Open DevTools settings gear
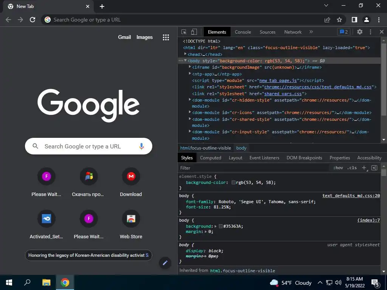This screenshot has width=387, height=290. pos(360,32)
